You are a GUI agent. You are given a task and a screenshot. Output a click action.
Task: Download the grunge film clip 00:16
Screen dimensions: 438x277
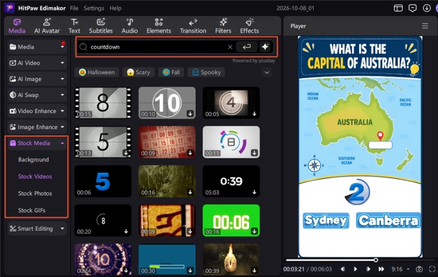tap(190, 193)
